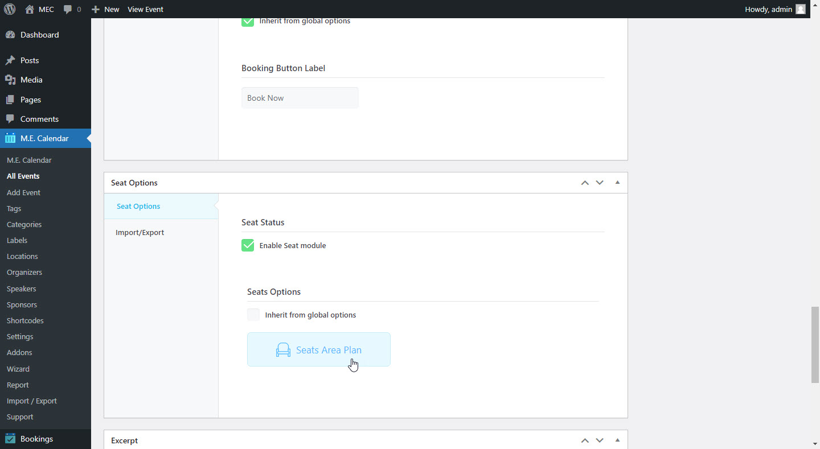This screenshot has width=820, height=449.
Task: Click the M.E. Calendar calendar icon
Action: pyautogui.click(x=10, y=138)
